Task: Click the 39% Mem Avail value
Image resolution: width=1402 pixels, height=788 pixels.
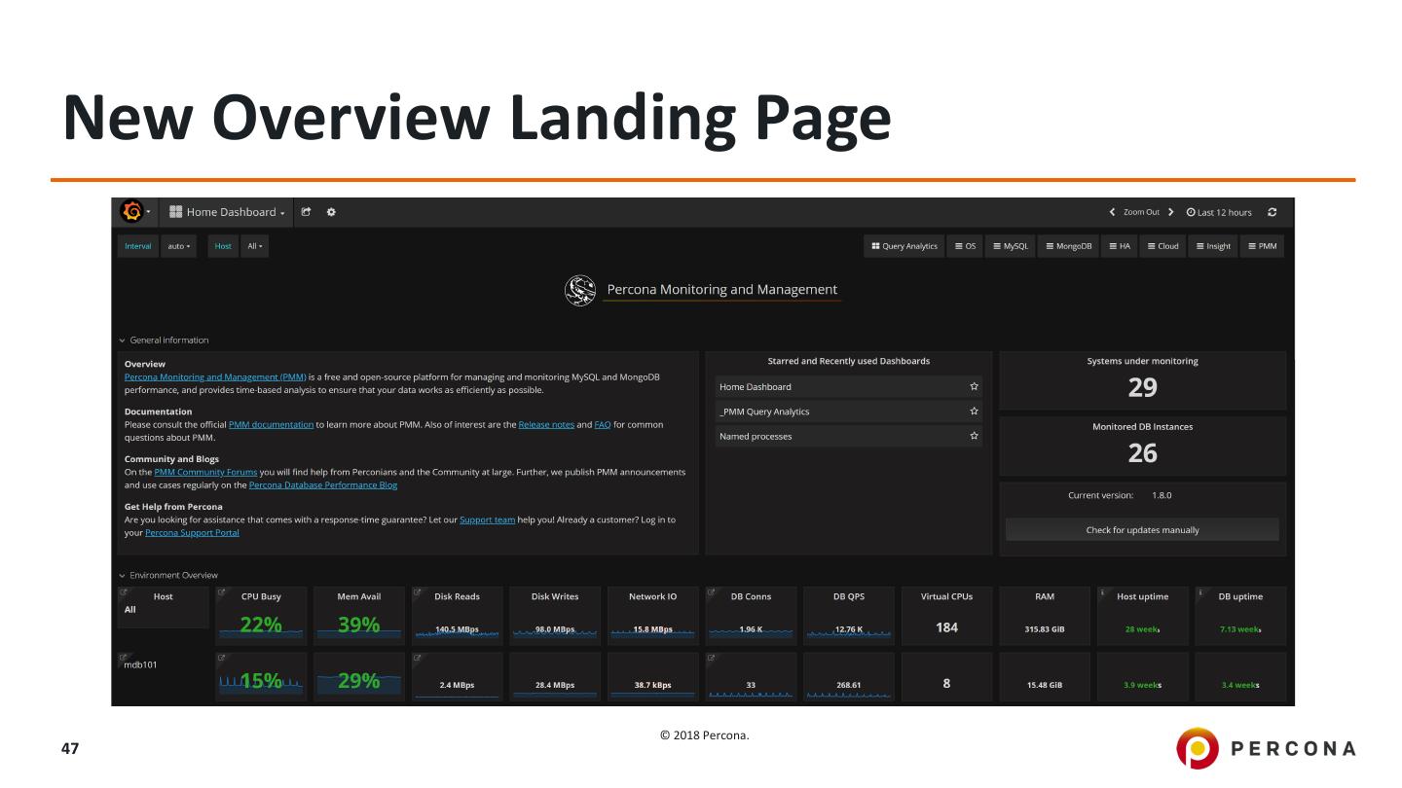Action: point(358,626)
